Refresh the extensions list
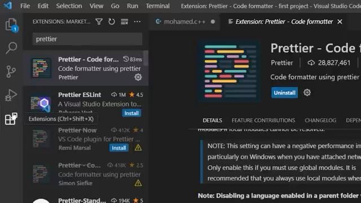The height and width of the screenshot is (203, 361). pos(112,21)
